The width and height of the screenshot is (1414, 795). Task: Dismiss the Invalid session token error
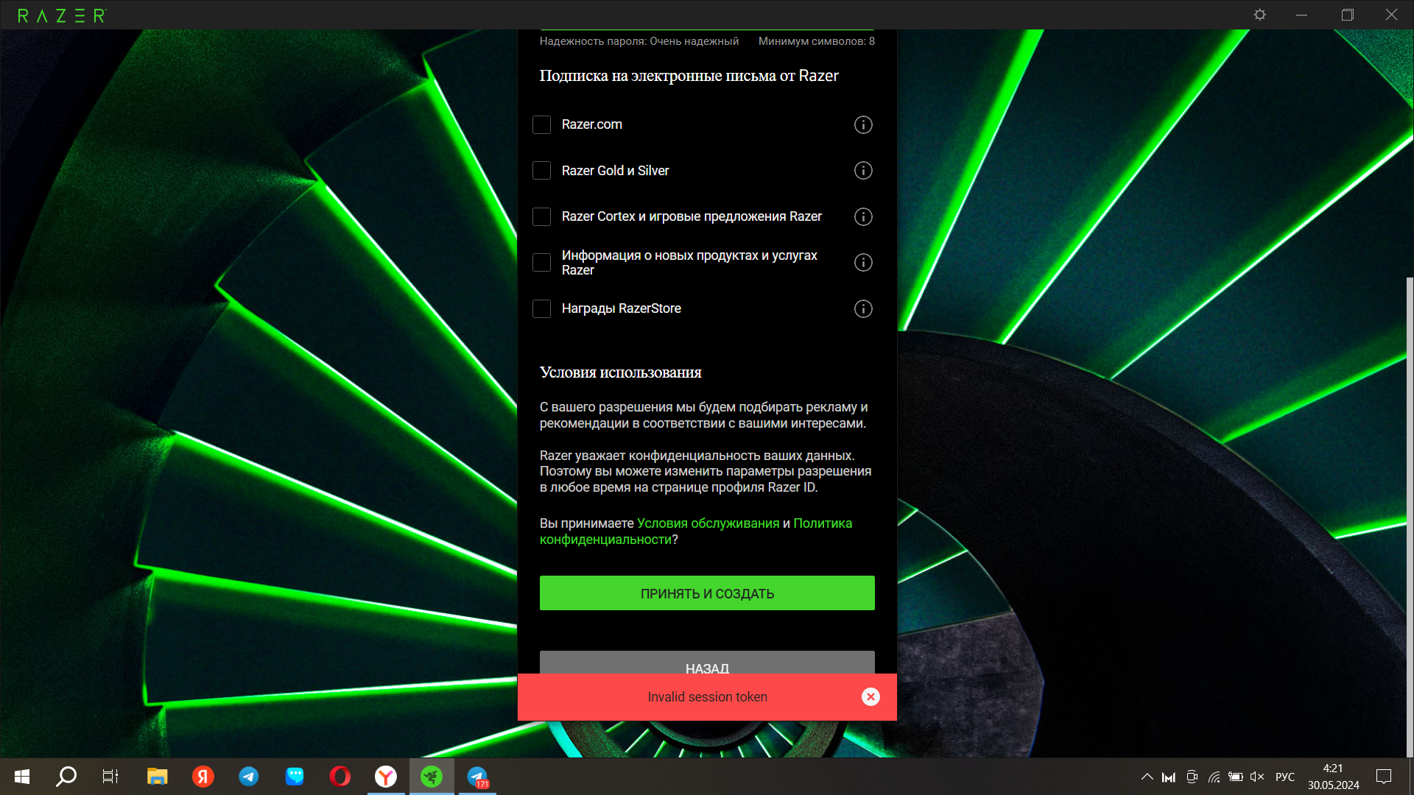pyautogui.click(x=870, y=697)
